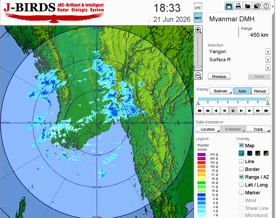Image resolution: width=276 pixels, height=218 pixels.
Task: Click the Previous button
Action: (x=219, y=76)
